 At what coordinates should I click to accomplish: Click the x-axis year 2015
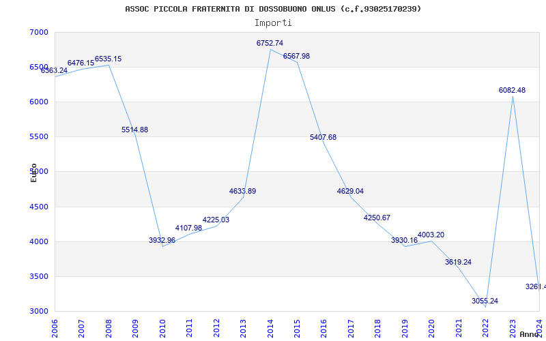click(x=297, y=328)
